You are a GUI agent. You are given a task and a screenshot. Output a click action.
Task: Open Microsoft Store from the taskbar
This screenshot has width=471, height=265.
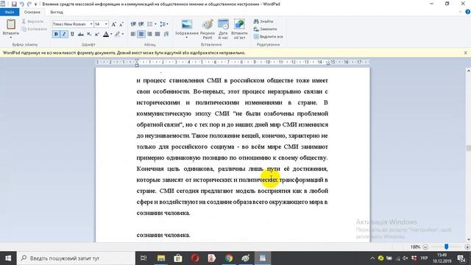pyautogui.click(x=178, y=258)
